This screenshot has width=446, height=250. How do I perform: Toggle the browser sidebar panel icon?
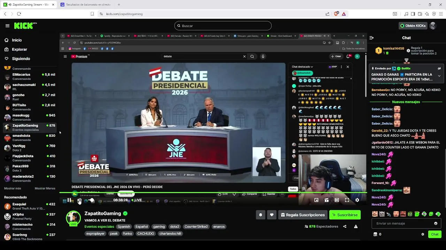click(413, 14)
